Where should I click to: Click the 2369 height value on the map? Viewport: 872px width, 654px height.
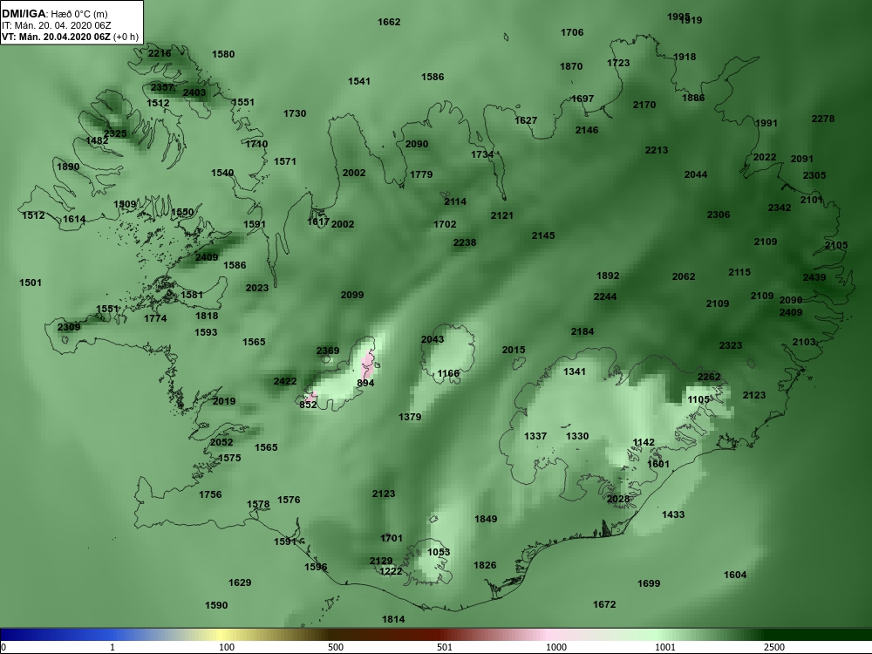[x=328, y=351]
